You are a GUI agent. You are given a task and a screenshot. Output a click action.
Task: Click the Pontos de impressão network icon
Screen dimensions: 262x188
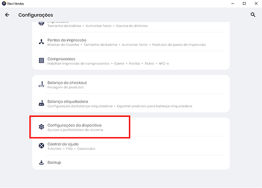point(42,42)
